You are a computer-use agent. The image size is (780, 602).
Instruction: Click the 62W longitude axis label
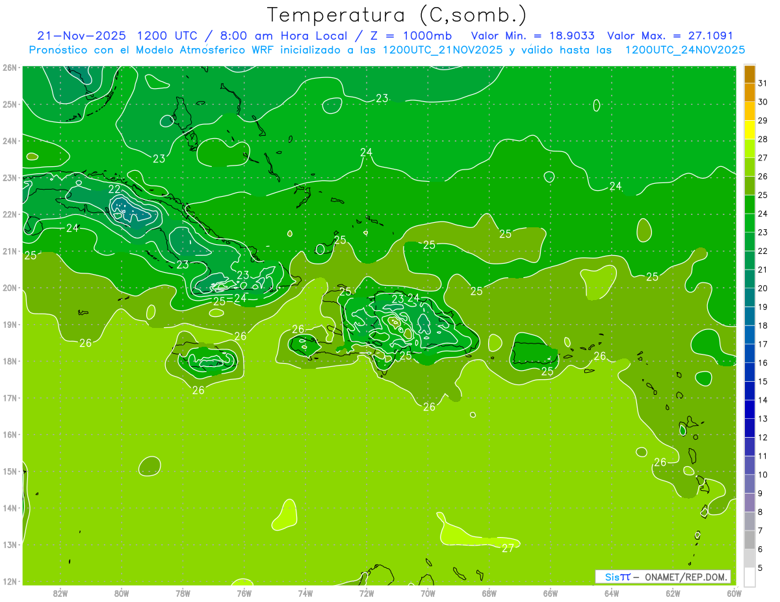click(673, 593)
